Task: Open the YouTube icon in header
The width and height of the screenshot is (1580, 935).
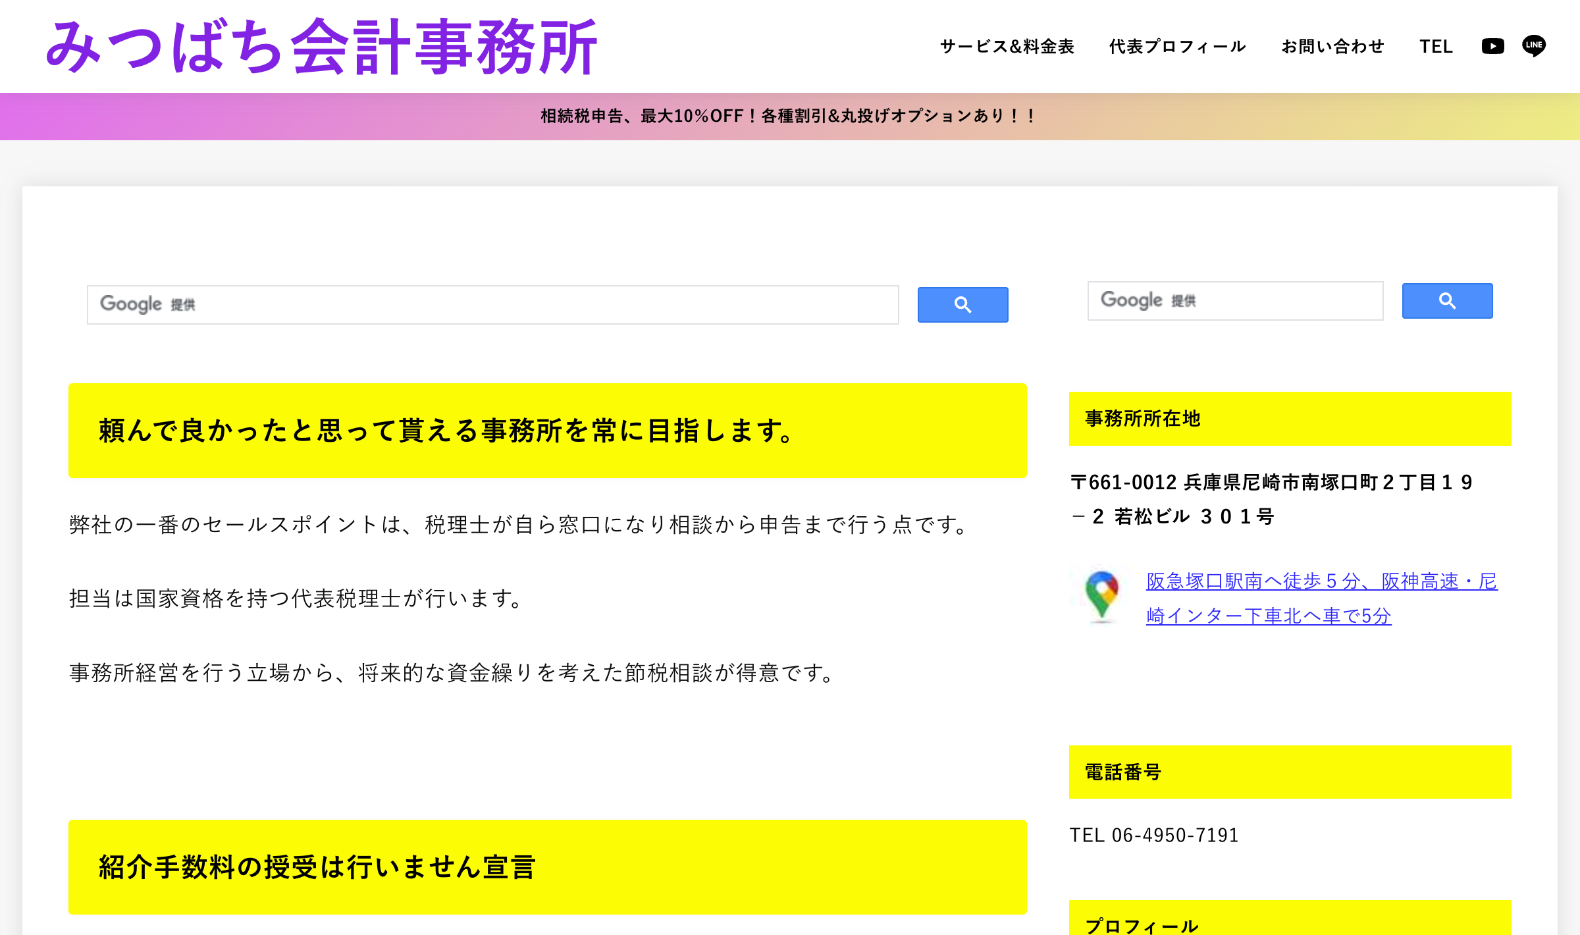Action: [x=1492, y=46]
